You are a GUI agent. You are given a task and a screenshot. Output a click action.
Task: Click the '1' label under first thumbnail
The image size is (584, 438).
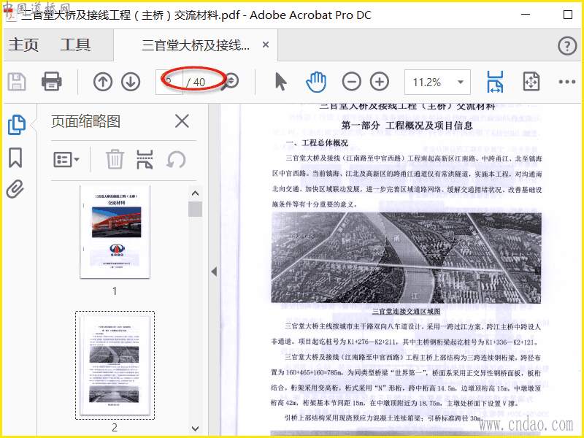(115, 291)
